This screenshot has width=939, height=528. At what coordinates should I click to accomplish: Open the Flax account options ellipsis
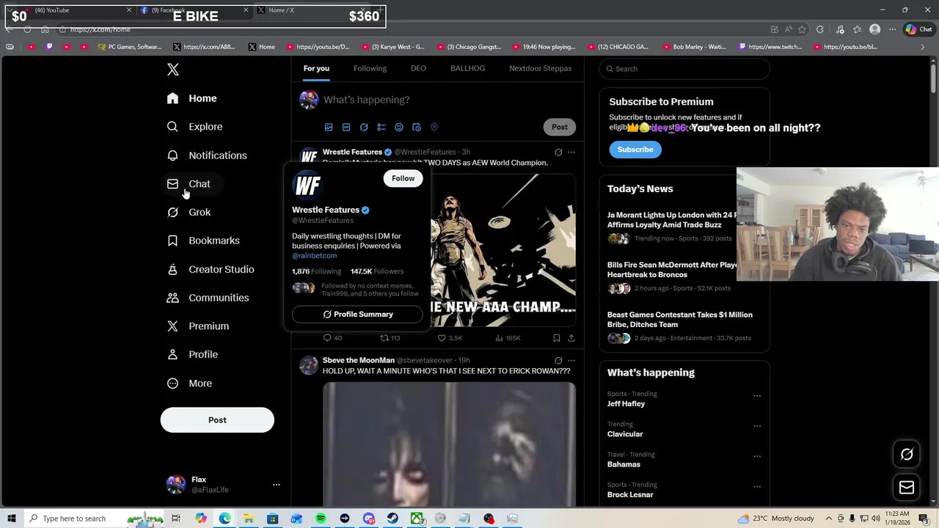(x=276, y=485)
